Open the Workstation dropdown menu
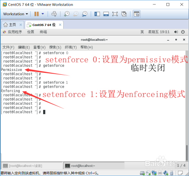The height and width of the screenshot is (176, 189). [15, 14]
